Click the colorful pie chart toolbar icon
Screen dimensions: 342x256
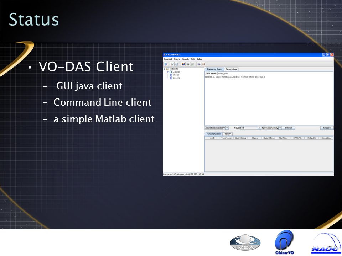point(183,64)
